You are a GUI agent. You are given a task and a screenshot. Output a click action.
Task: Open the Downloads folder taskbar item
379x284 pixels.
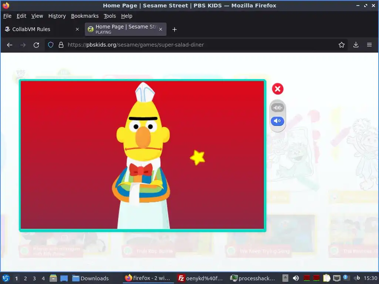pos(90,278)
